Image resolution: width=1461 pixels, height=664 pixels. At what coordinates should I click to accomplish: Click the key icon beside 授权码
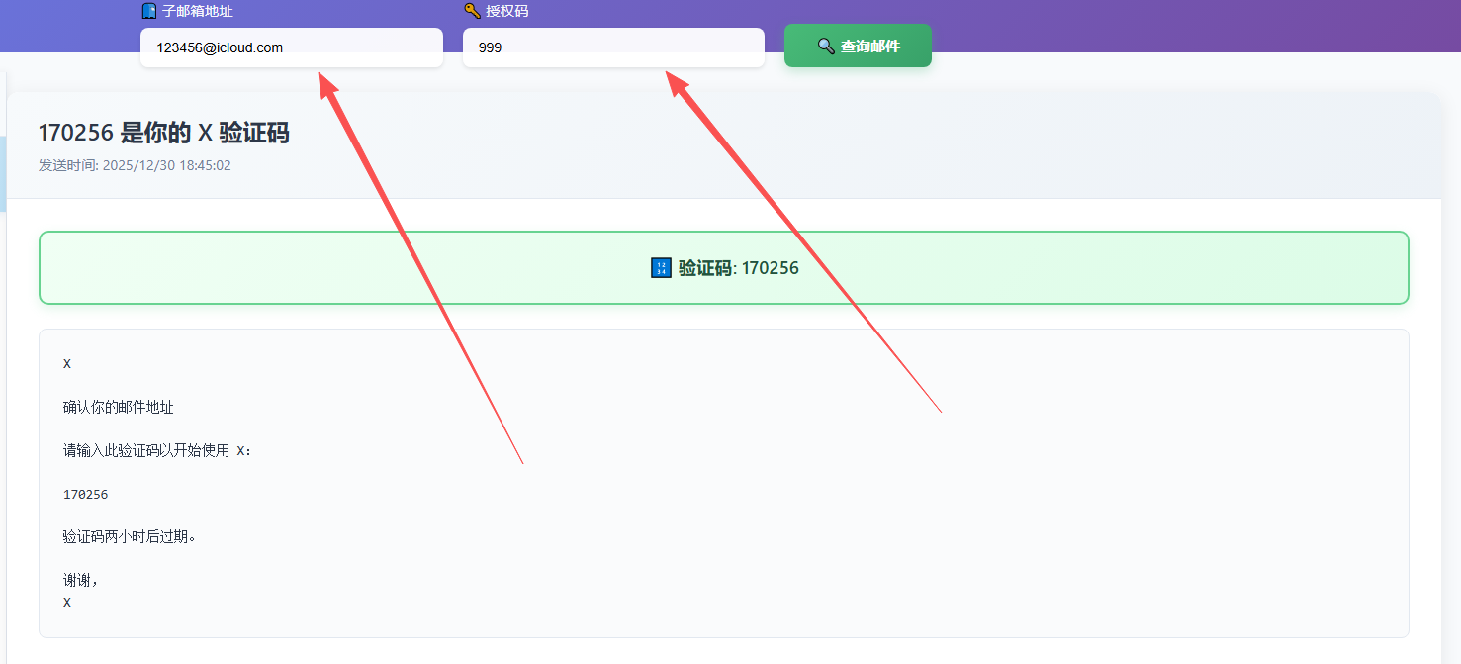click(472, 11)
